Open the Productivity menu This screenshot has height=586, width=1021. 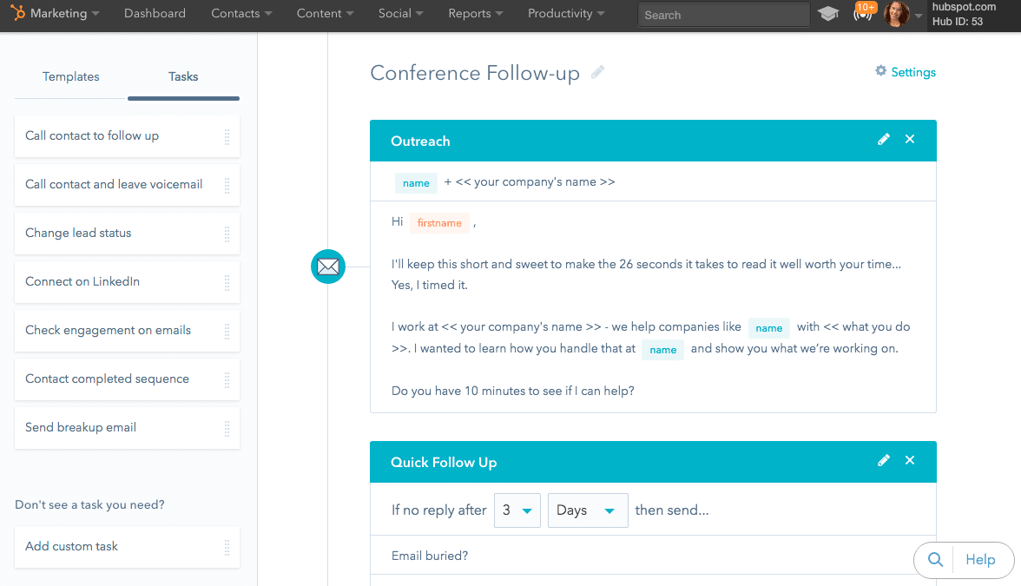[x=566, y=13]
